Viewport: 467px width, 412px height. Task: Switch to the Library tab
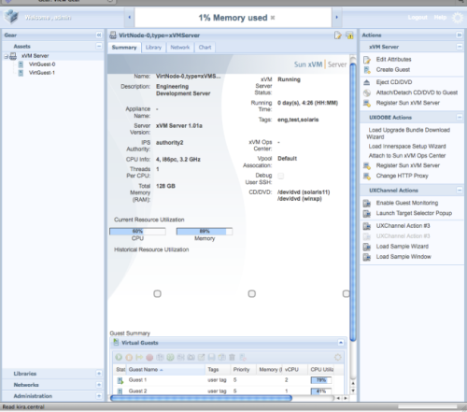[153, 48]
